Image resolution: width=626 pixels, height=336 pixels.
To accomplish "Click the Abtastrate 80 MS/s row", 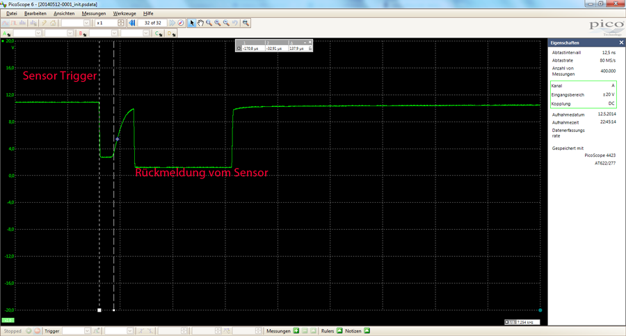I will point(584,60).
